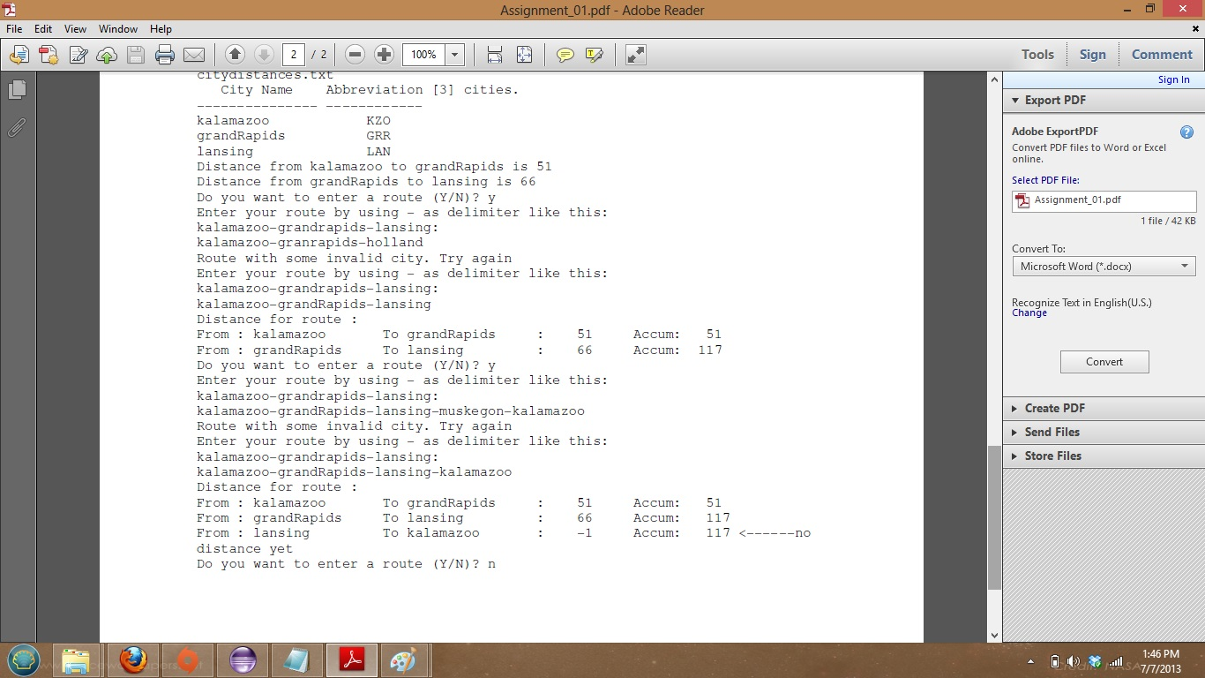Viewport: 1205px width, 678px height.
Task: Zoom out with the minus button
Action: click(x=356, y=55)
